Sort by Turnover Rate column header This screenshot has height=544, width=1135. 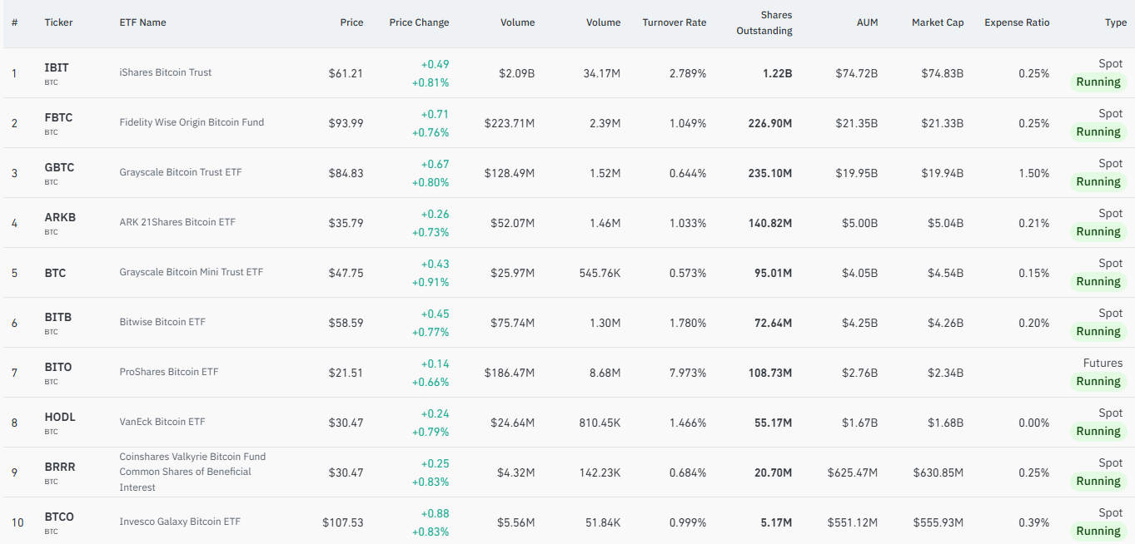coord(675,22)
